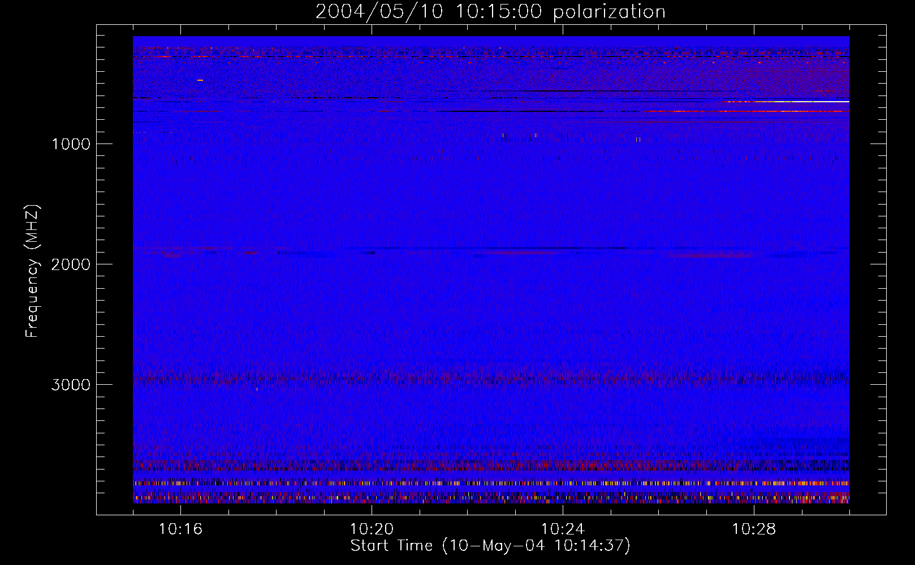Click the 10:20 time tick label
Image resolution: width=915 pixels, height=565 pixels.
click(372, 529)
